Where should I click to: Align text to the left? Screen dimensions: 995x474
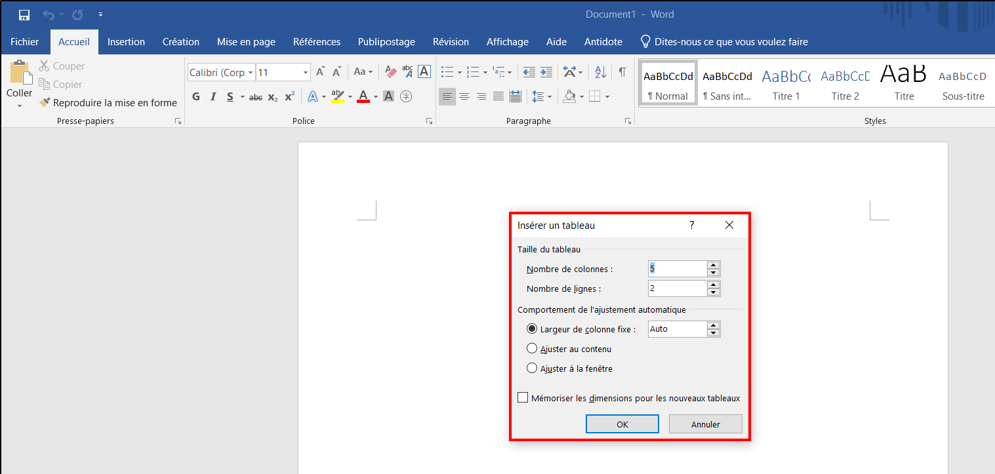(447, 97)
